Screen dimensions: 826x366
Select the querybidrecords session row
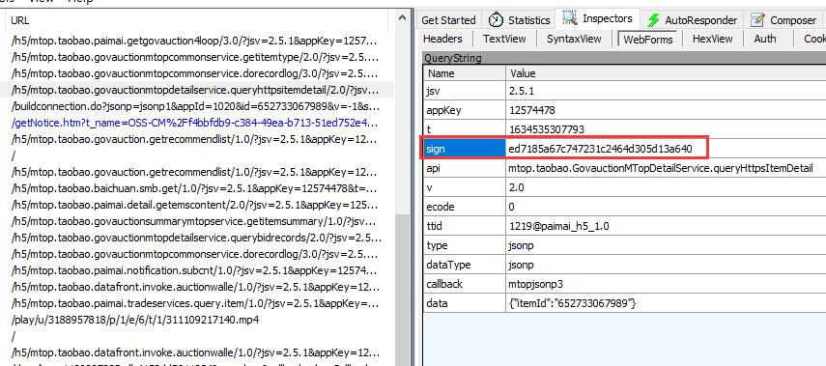(197, 238)
